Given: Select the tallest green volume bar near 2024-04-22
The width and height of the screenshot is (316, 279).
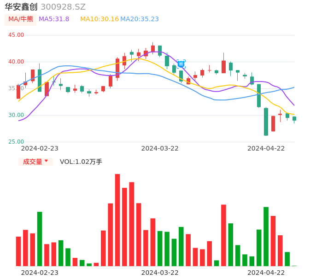Looking at the screenshot, I should pos(266,236).
